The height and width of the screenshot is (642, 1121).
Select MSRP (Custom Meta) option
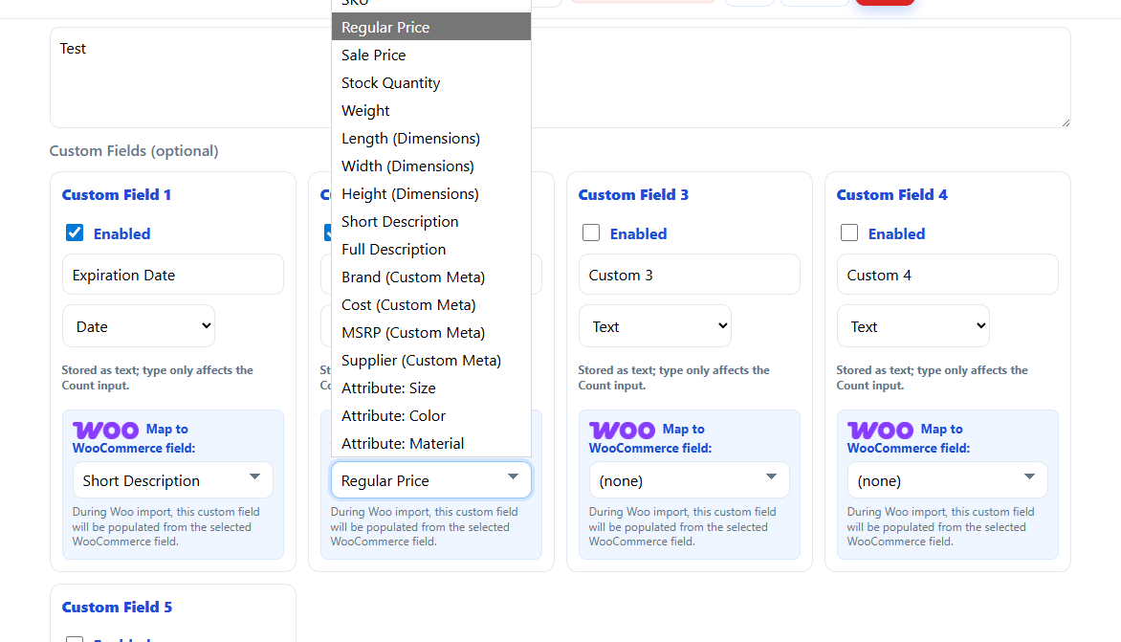tap(413, 333)
